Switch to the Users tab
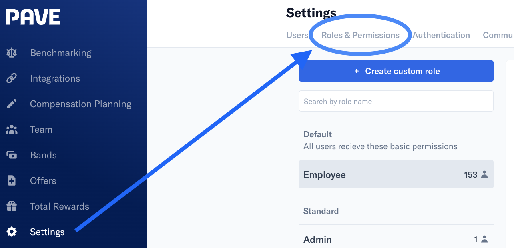The height and width of the screenshot is (248, 514). [x=297, y=35]
